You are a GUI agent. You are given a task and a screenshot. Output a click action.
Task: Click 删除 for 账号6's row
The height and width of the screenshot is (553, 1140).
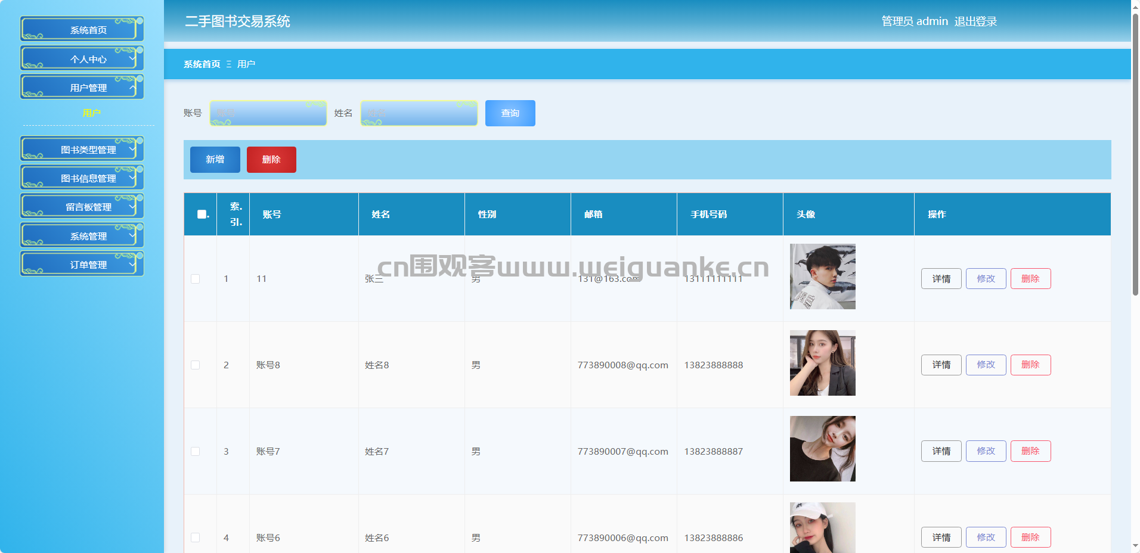click(x=1031, y=538)
